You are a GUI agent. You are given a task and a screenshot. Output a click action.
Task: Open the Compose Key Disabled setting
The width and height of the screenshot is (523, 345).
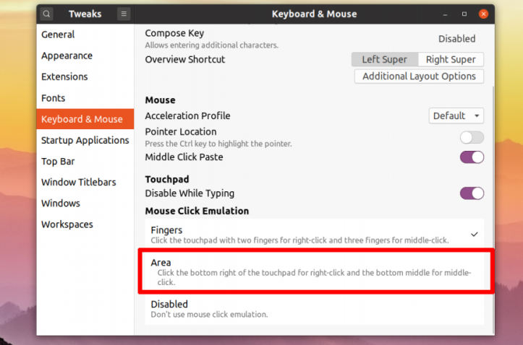pos(456,38)
